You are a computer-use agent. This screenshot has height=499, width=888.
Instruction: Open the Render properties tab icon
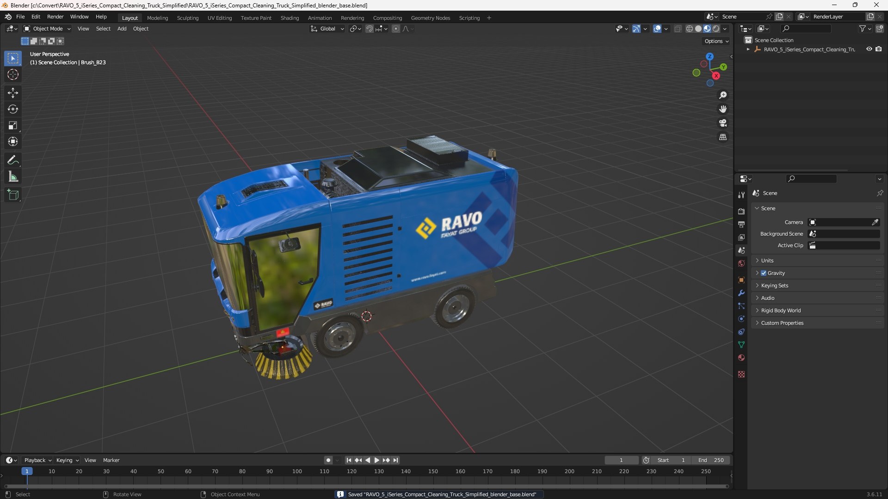point(741,211)
